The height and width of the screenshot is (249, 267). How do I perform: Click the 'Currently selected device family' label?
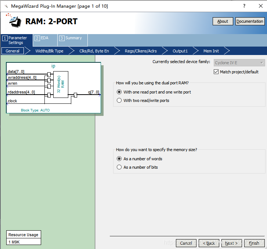tap(181, 62)
